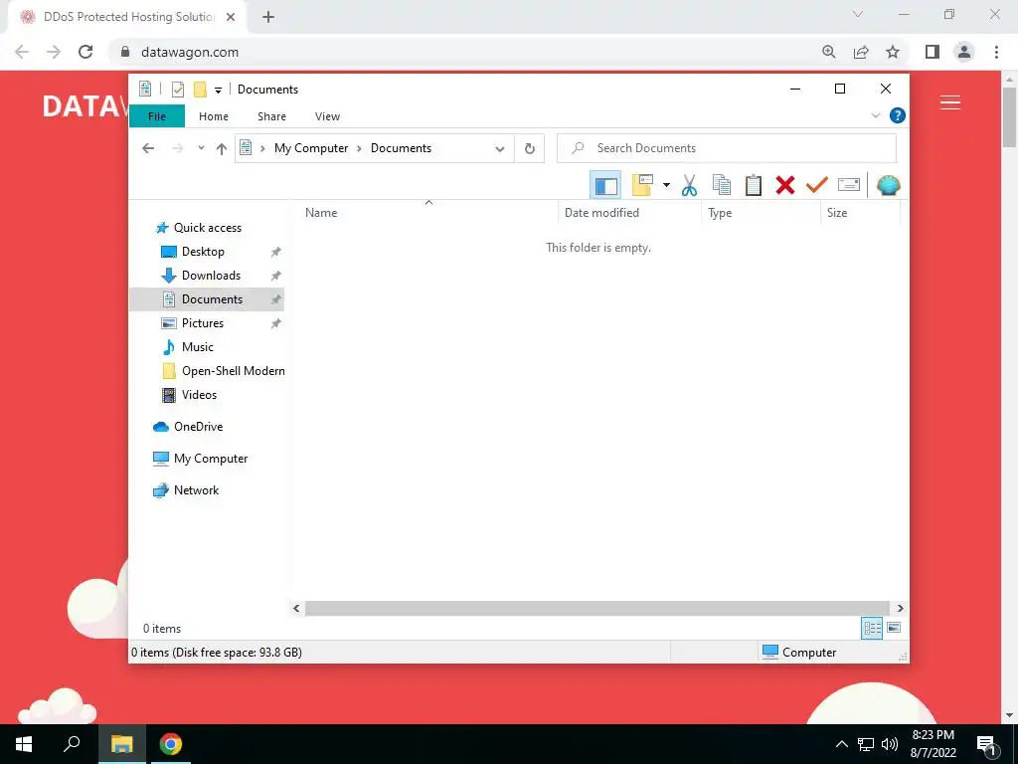Click the folder options toolbar icon
The image size is (1018, 764).
point(642,185)
